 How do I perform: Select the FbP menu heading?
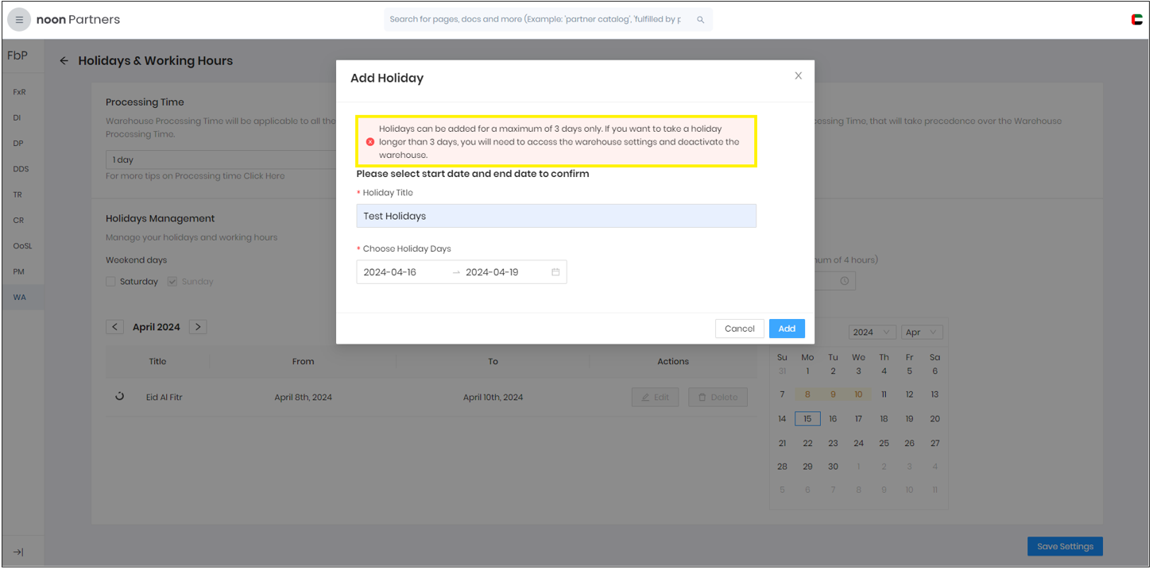point(17,56)
